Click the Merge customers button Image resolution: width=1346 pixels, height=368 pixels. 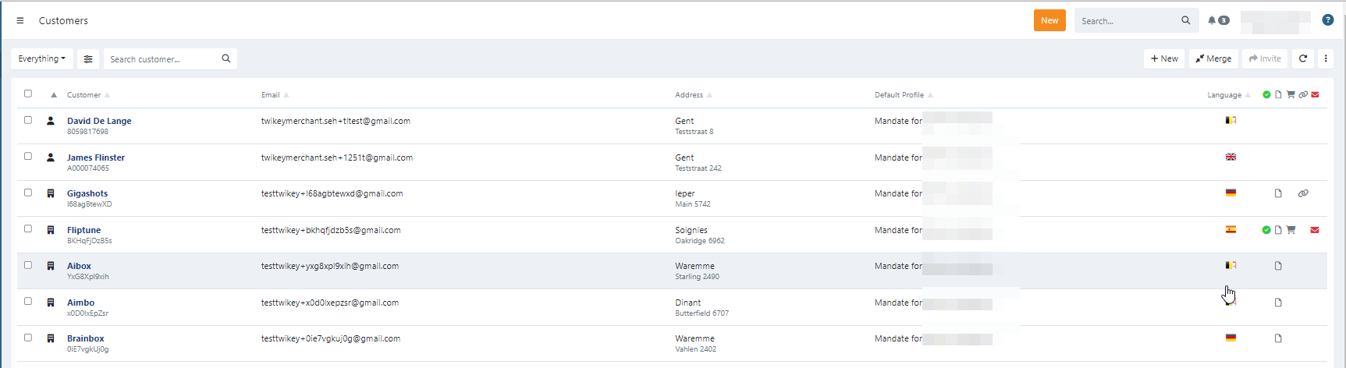pyautogui.click(x=1213, y=58)
